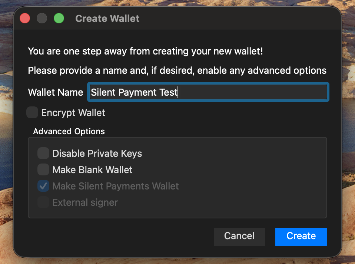Screen dimensions: 355x264
Task: Place cursor after 'Silent Payment Test' text
Action: (x=177, y=92)
